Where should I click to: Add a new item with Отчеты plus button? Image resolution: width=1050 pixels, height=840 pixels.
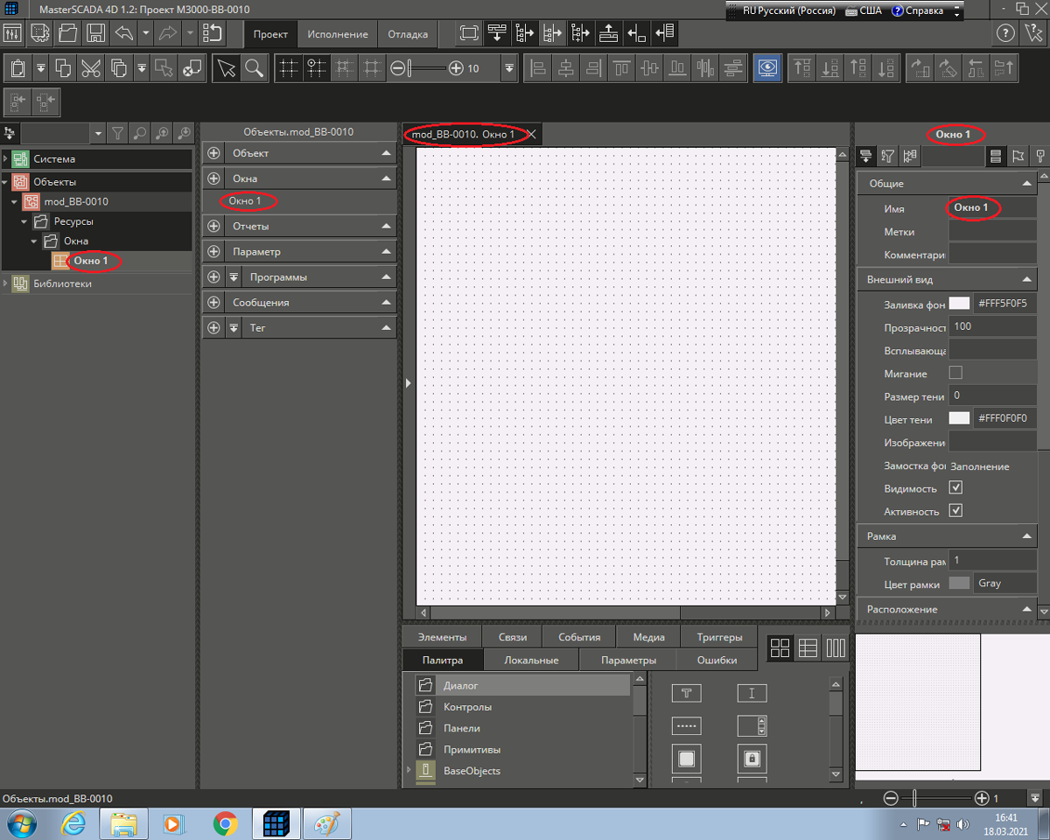click(x=214, y=227)
